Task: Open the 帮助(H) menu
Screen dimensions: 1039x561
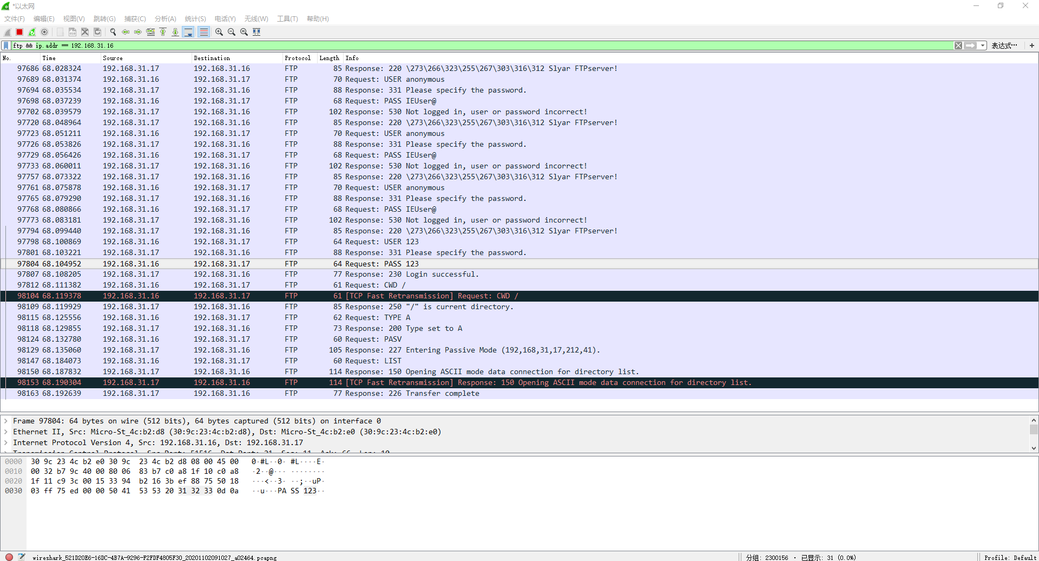Action: click(x=318, y=19)
